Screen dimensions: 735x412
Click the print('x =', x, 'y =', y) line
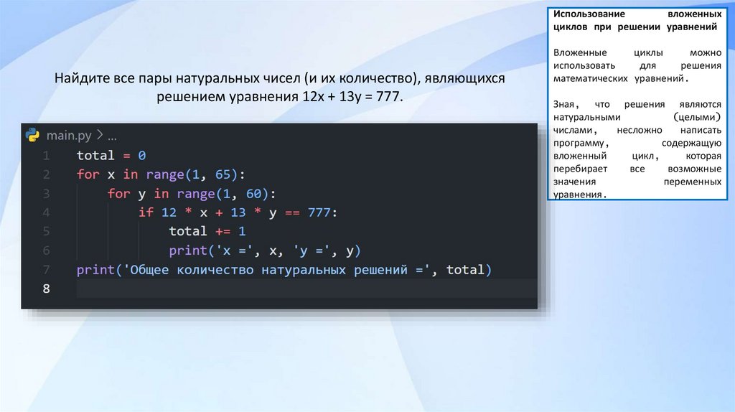265,251
